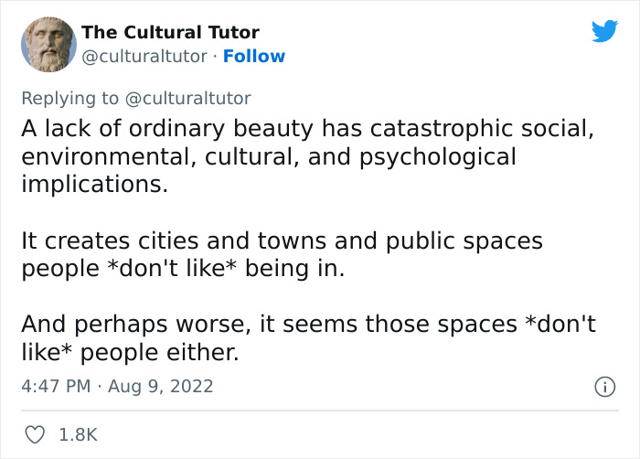Click the blue Twitter bird logo

(x=604, y=30)
